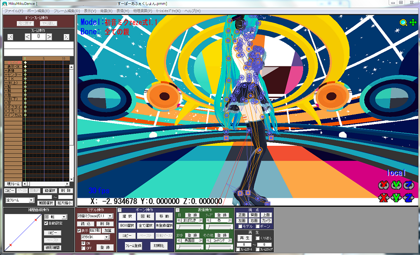Open the 表示(V) menu

pos(90,11)
